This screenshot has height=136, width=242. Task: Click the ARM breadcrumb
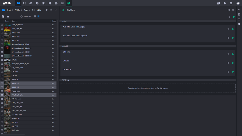click(39, 10)
